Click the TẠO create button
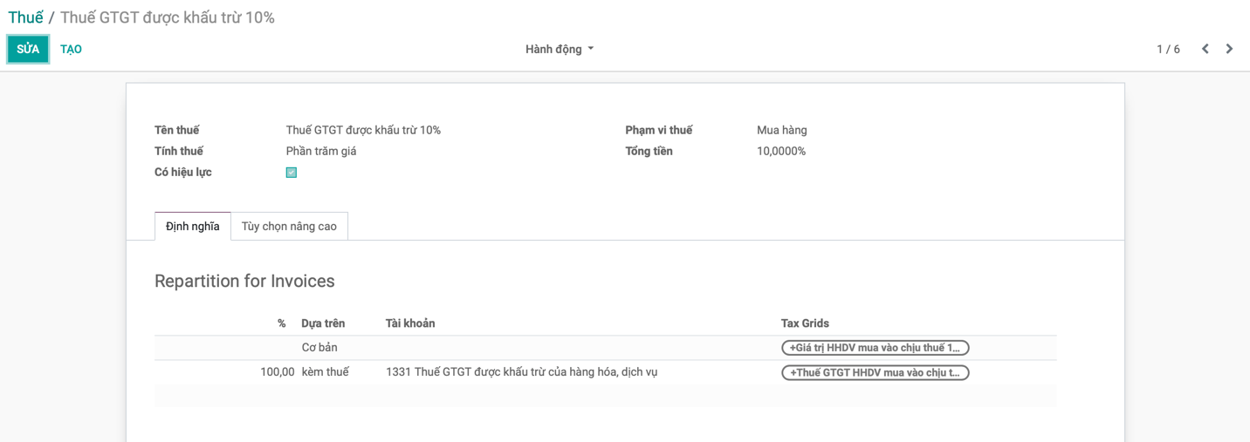The width and height of the screenshot is (1250, 442). pos(71,49)
